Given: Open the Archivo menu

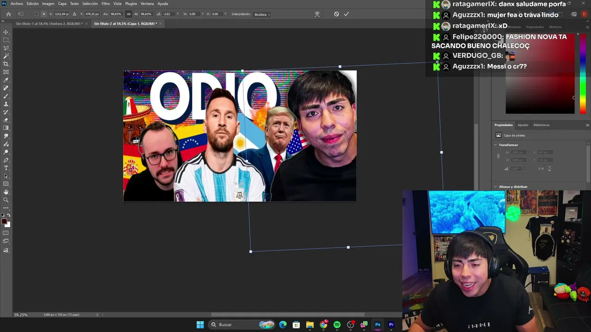Looking at the screenshot, I should (x=17, y=4).
